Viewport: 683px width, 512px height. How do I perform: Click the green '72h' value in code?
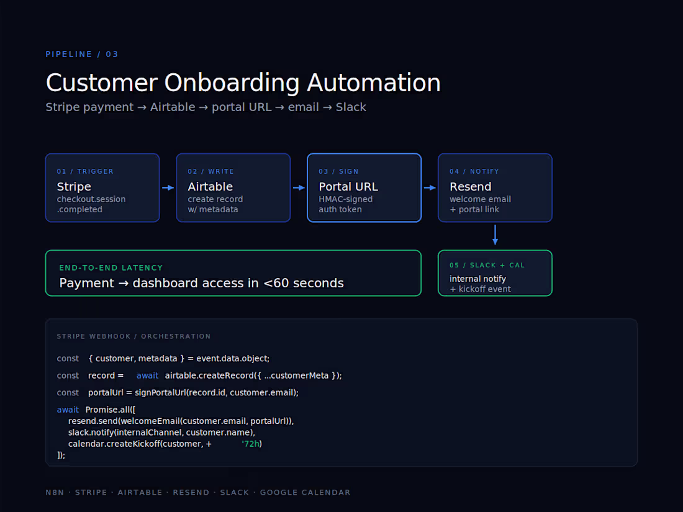[251, 444]
